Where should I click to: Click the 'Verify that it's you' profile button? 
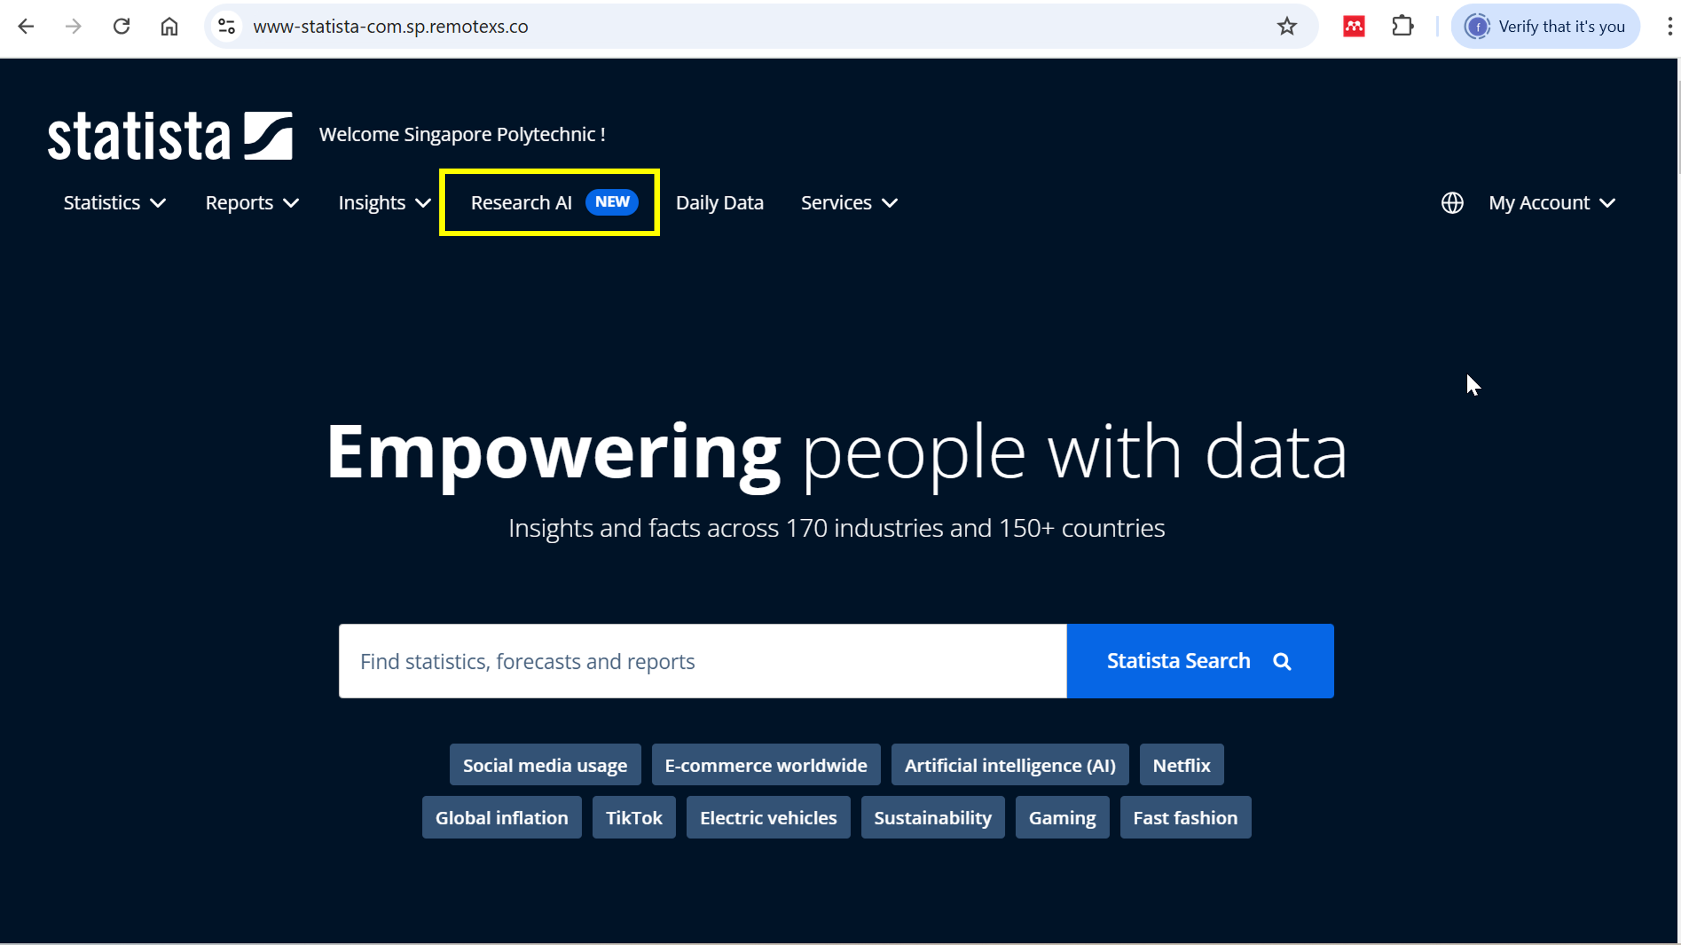pyautogui.click(x=1545, y=26)
